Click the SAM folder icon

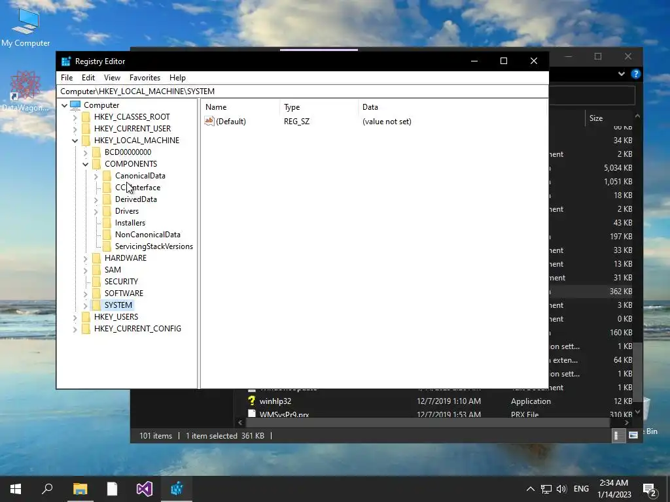pos(97,270)
